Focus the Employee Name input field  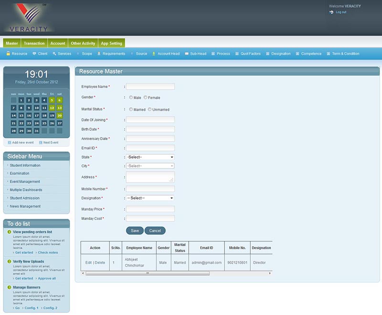(x=150, y=87)
